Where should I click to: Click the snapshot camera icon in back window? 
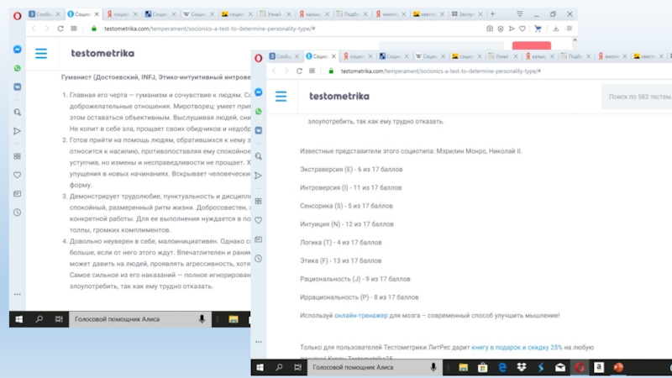click(x=490, y=29)
